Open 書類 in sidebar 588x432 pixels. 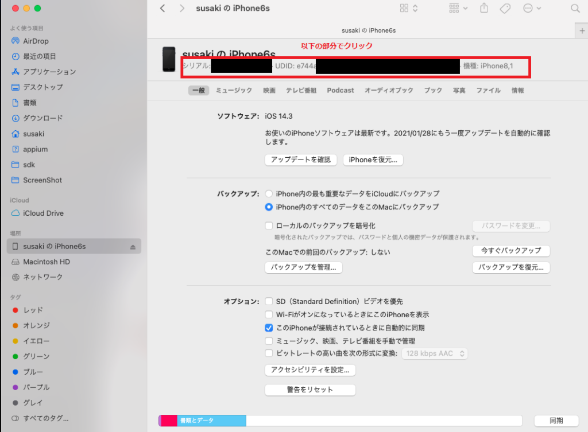(30, 103)
